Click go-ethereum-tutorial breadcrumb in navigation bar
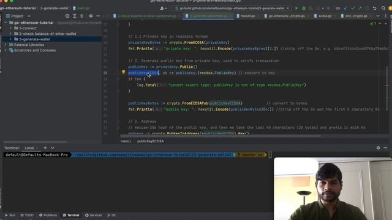 pos(18,8)
